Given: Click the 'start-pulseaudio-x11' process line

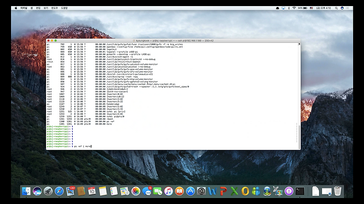Looking at the screenshot, I should 100,74.
